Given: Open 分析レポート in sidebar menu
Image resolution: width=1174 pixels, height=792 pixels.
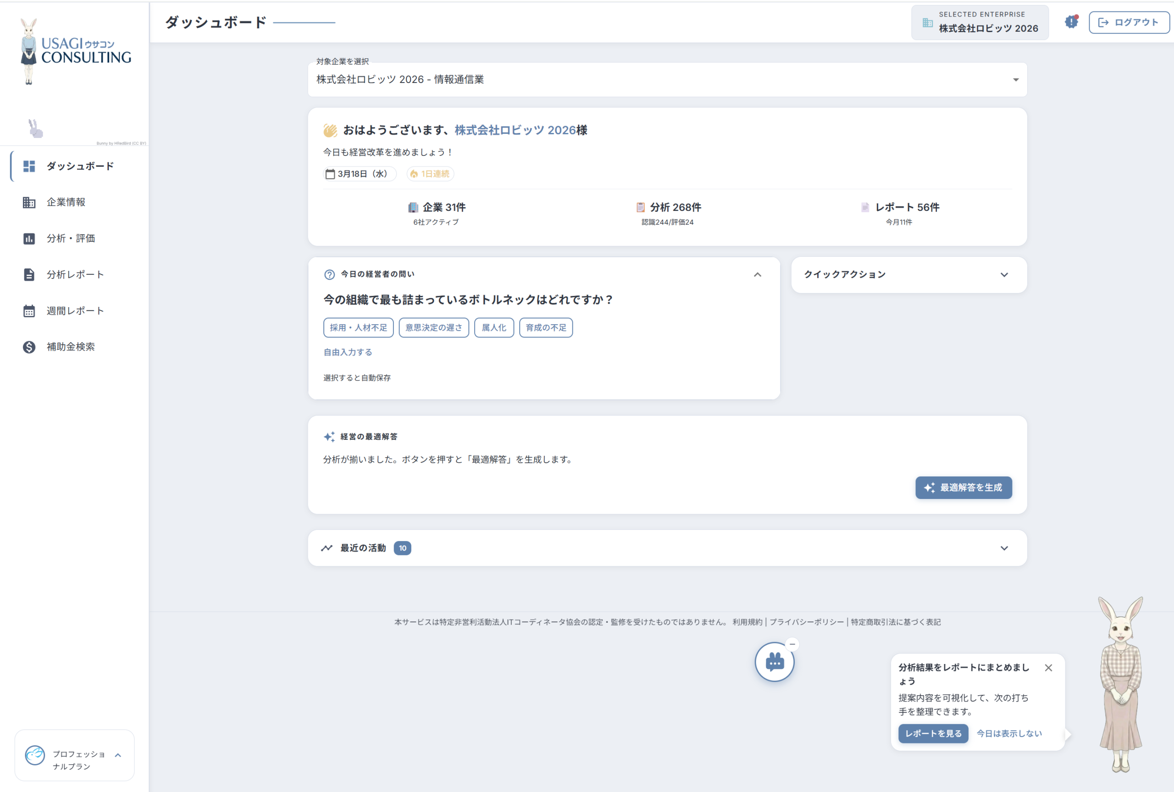Looking at the screenshot, I should click(75, 274).
